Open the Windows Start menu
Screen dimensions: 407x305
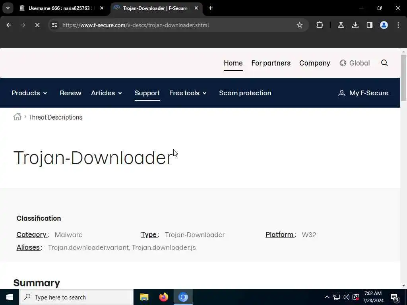pos(10,297)
